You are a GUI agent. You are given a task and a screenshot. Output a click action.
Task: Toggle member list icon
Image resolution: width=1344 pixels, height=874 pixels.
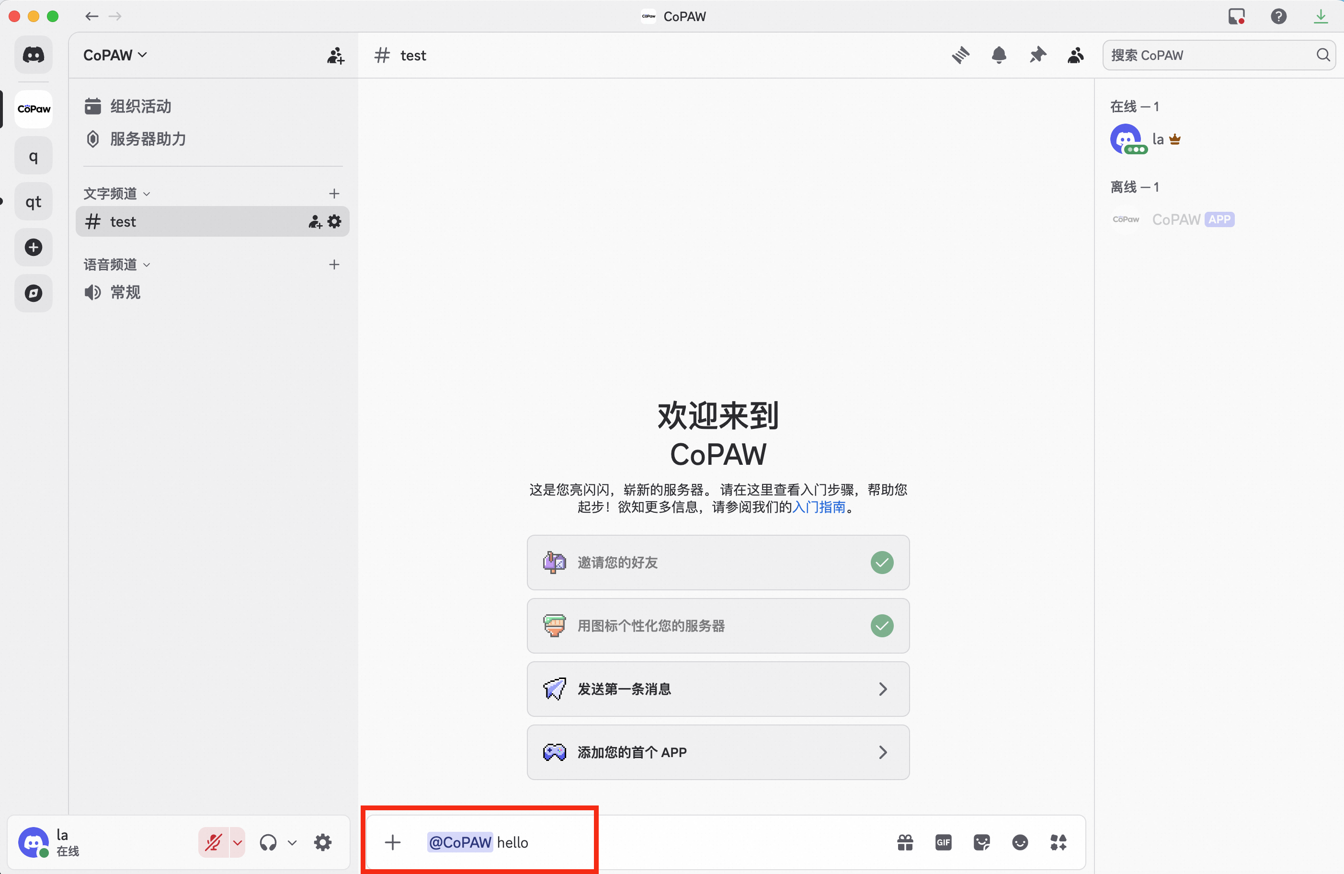tap(1076, 56)
